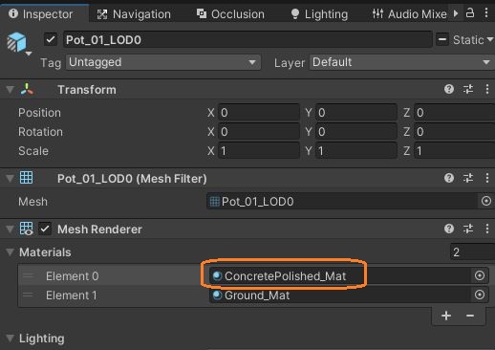Image resolution: width=495 pixels, height=350 pixels.
Task: Click the Rotation X field
Action: coord(259,132)
